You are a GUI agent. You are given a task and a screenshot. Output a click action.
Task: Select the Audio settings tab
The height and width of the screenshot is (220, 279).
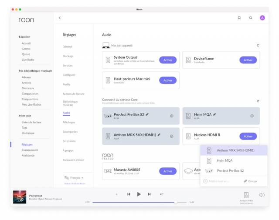tap(66, 113)
